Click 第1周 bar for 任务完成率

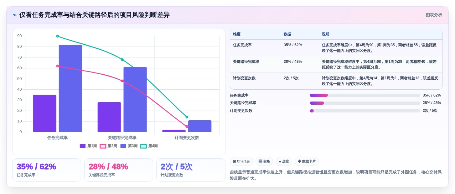(x=44, y=113)
